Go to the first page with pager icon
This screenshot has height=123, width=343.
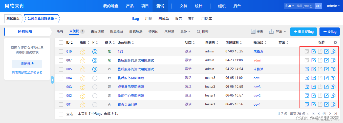coord(313,114)
